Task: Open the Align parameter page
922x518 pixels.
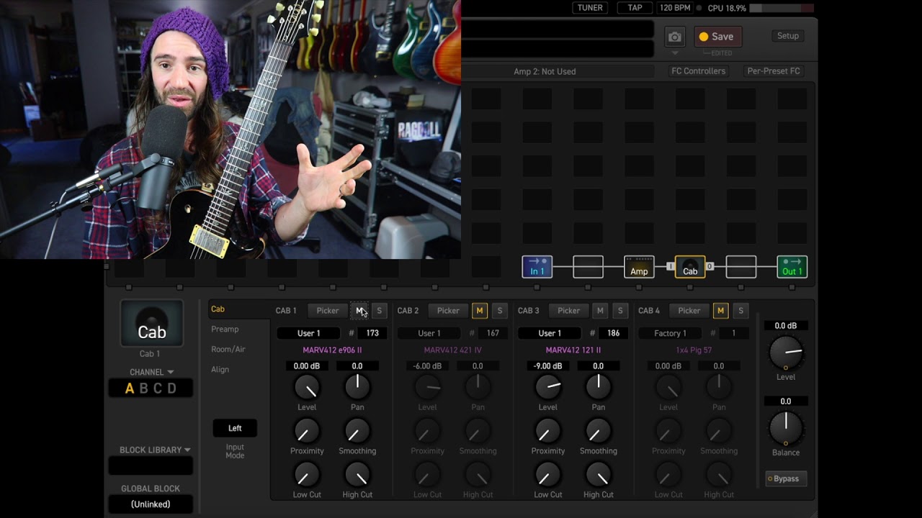Action: (220, 369)
